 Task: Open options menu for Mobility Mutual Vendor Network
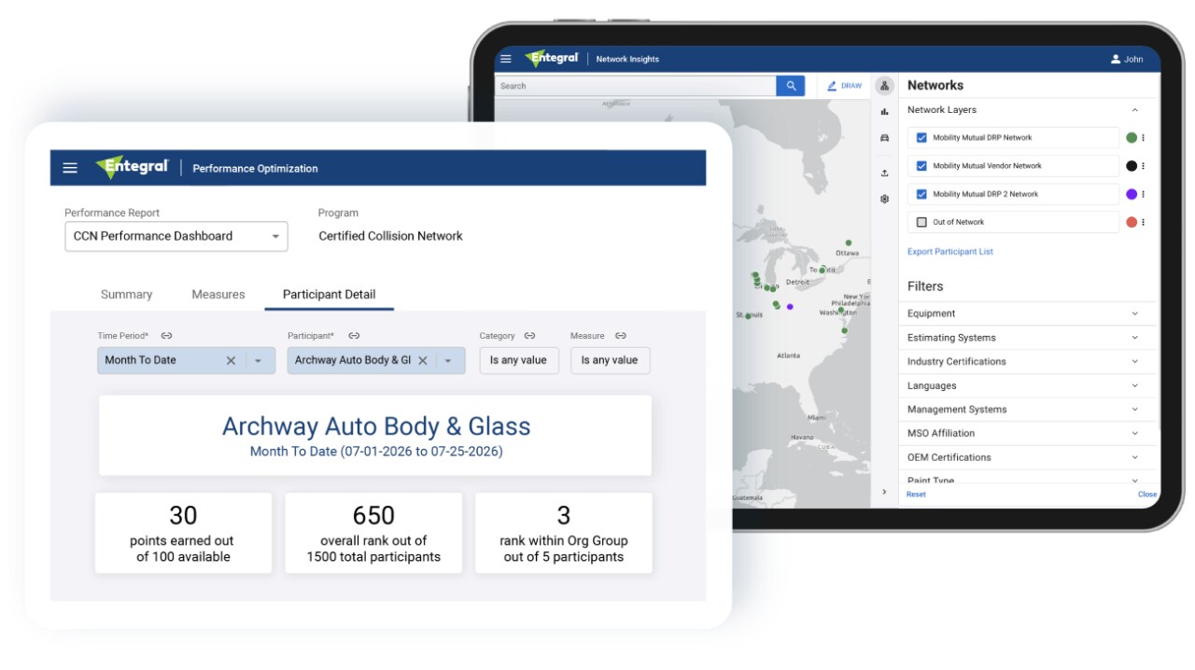click(1144, 166)
